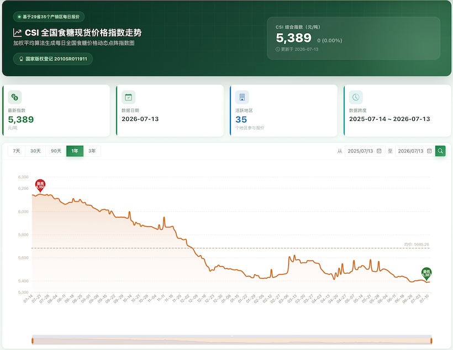
Task: Click the 最新指数 card value 5,389
Action: click(21, 120)
